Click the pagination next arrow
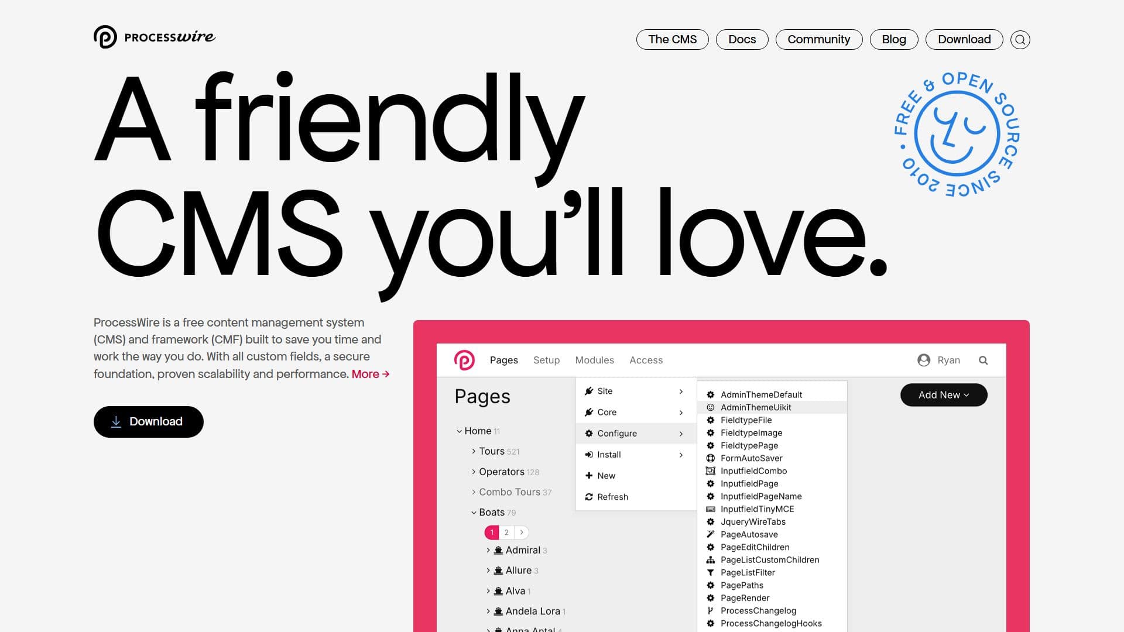Screen dimensions: 1124x632 pos(522,533)
